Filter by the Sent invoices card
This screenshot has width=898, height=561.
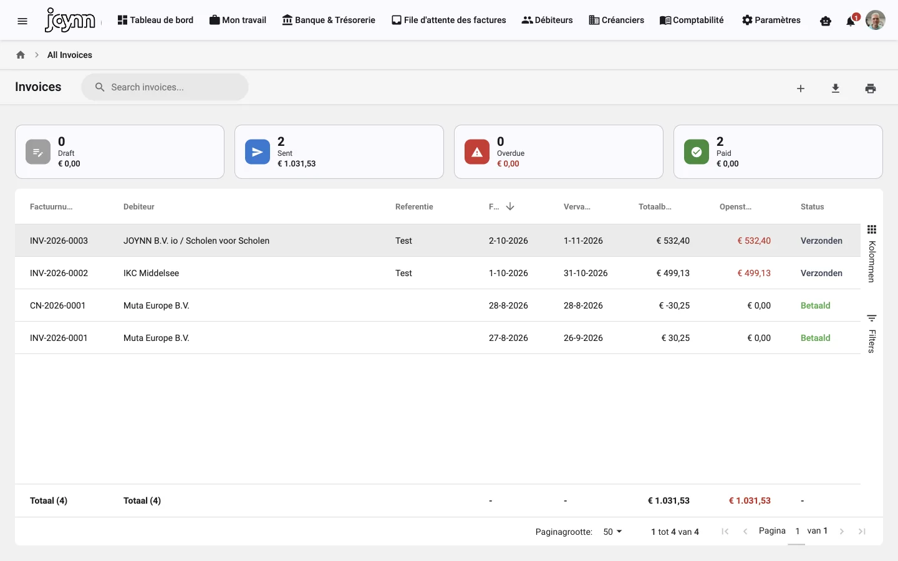pyautogui.click(x=339, y=152)
